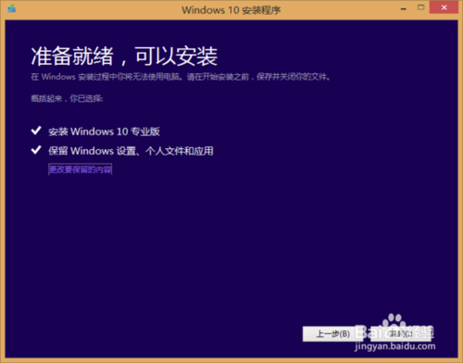Open the 更改要保留的内容 link
463x363 pixels.
pos(81,169)
